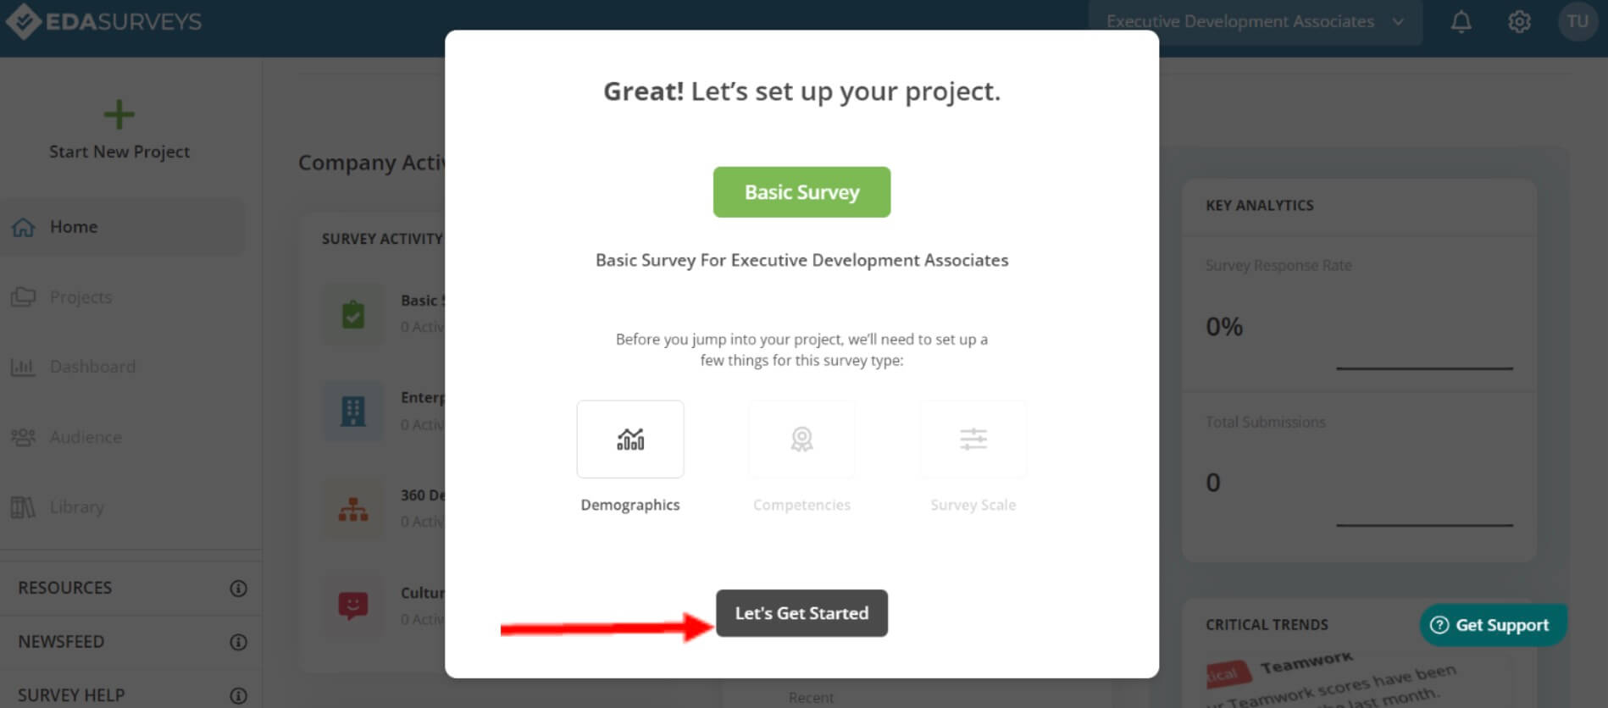Expand the Executive Development Associates dropdown
The image size is (1608, 708).
pyautogui.click(x=1255, y=22)
